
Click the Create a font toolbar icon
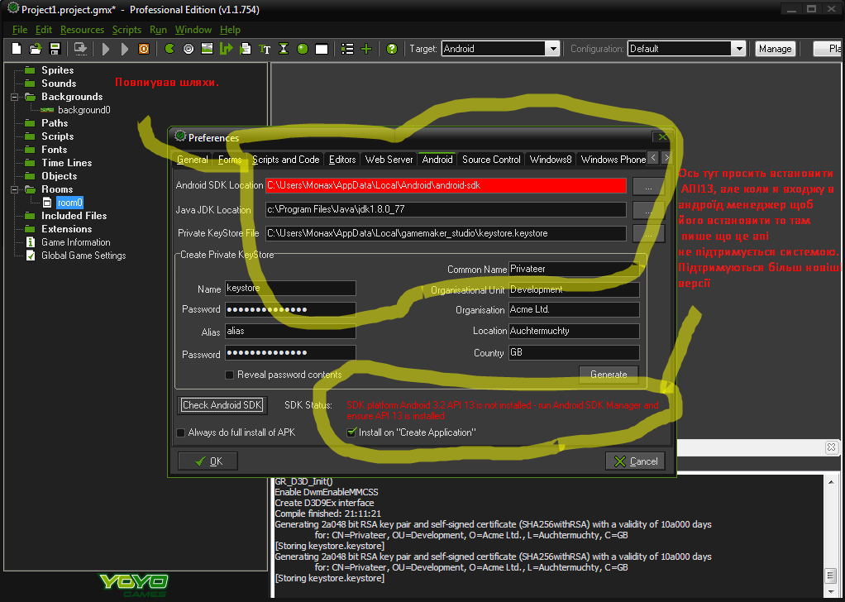[x=265, y=49]
